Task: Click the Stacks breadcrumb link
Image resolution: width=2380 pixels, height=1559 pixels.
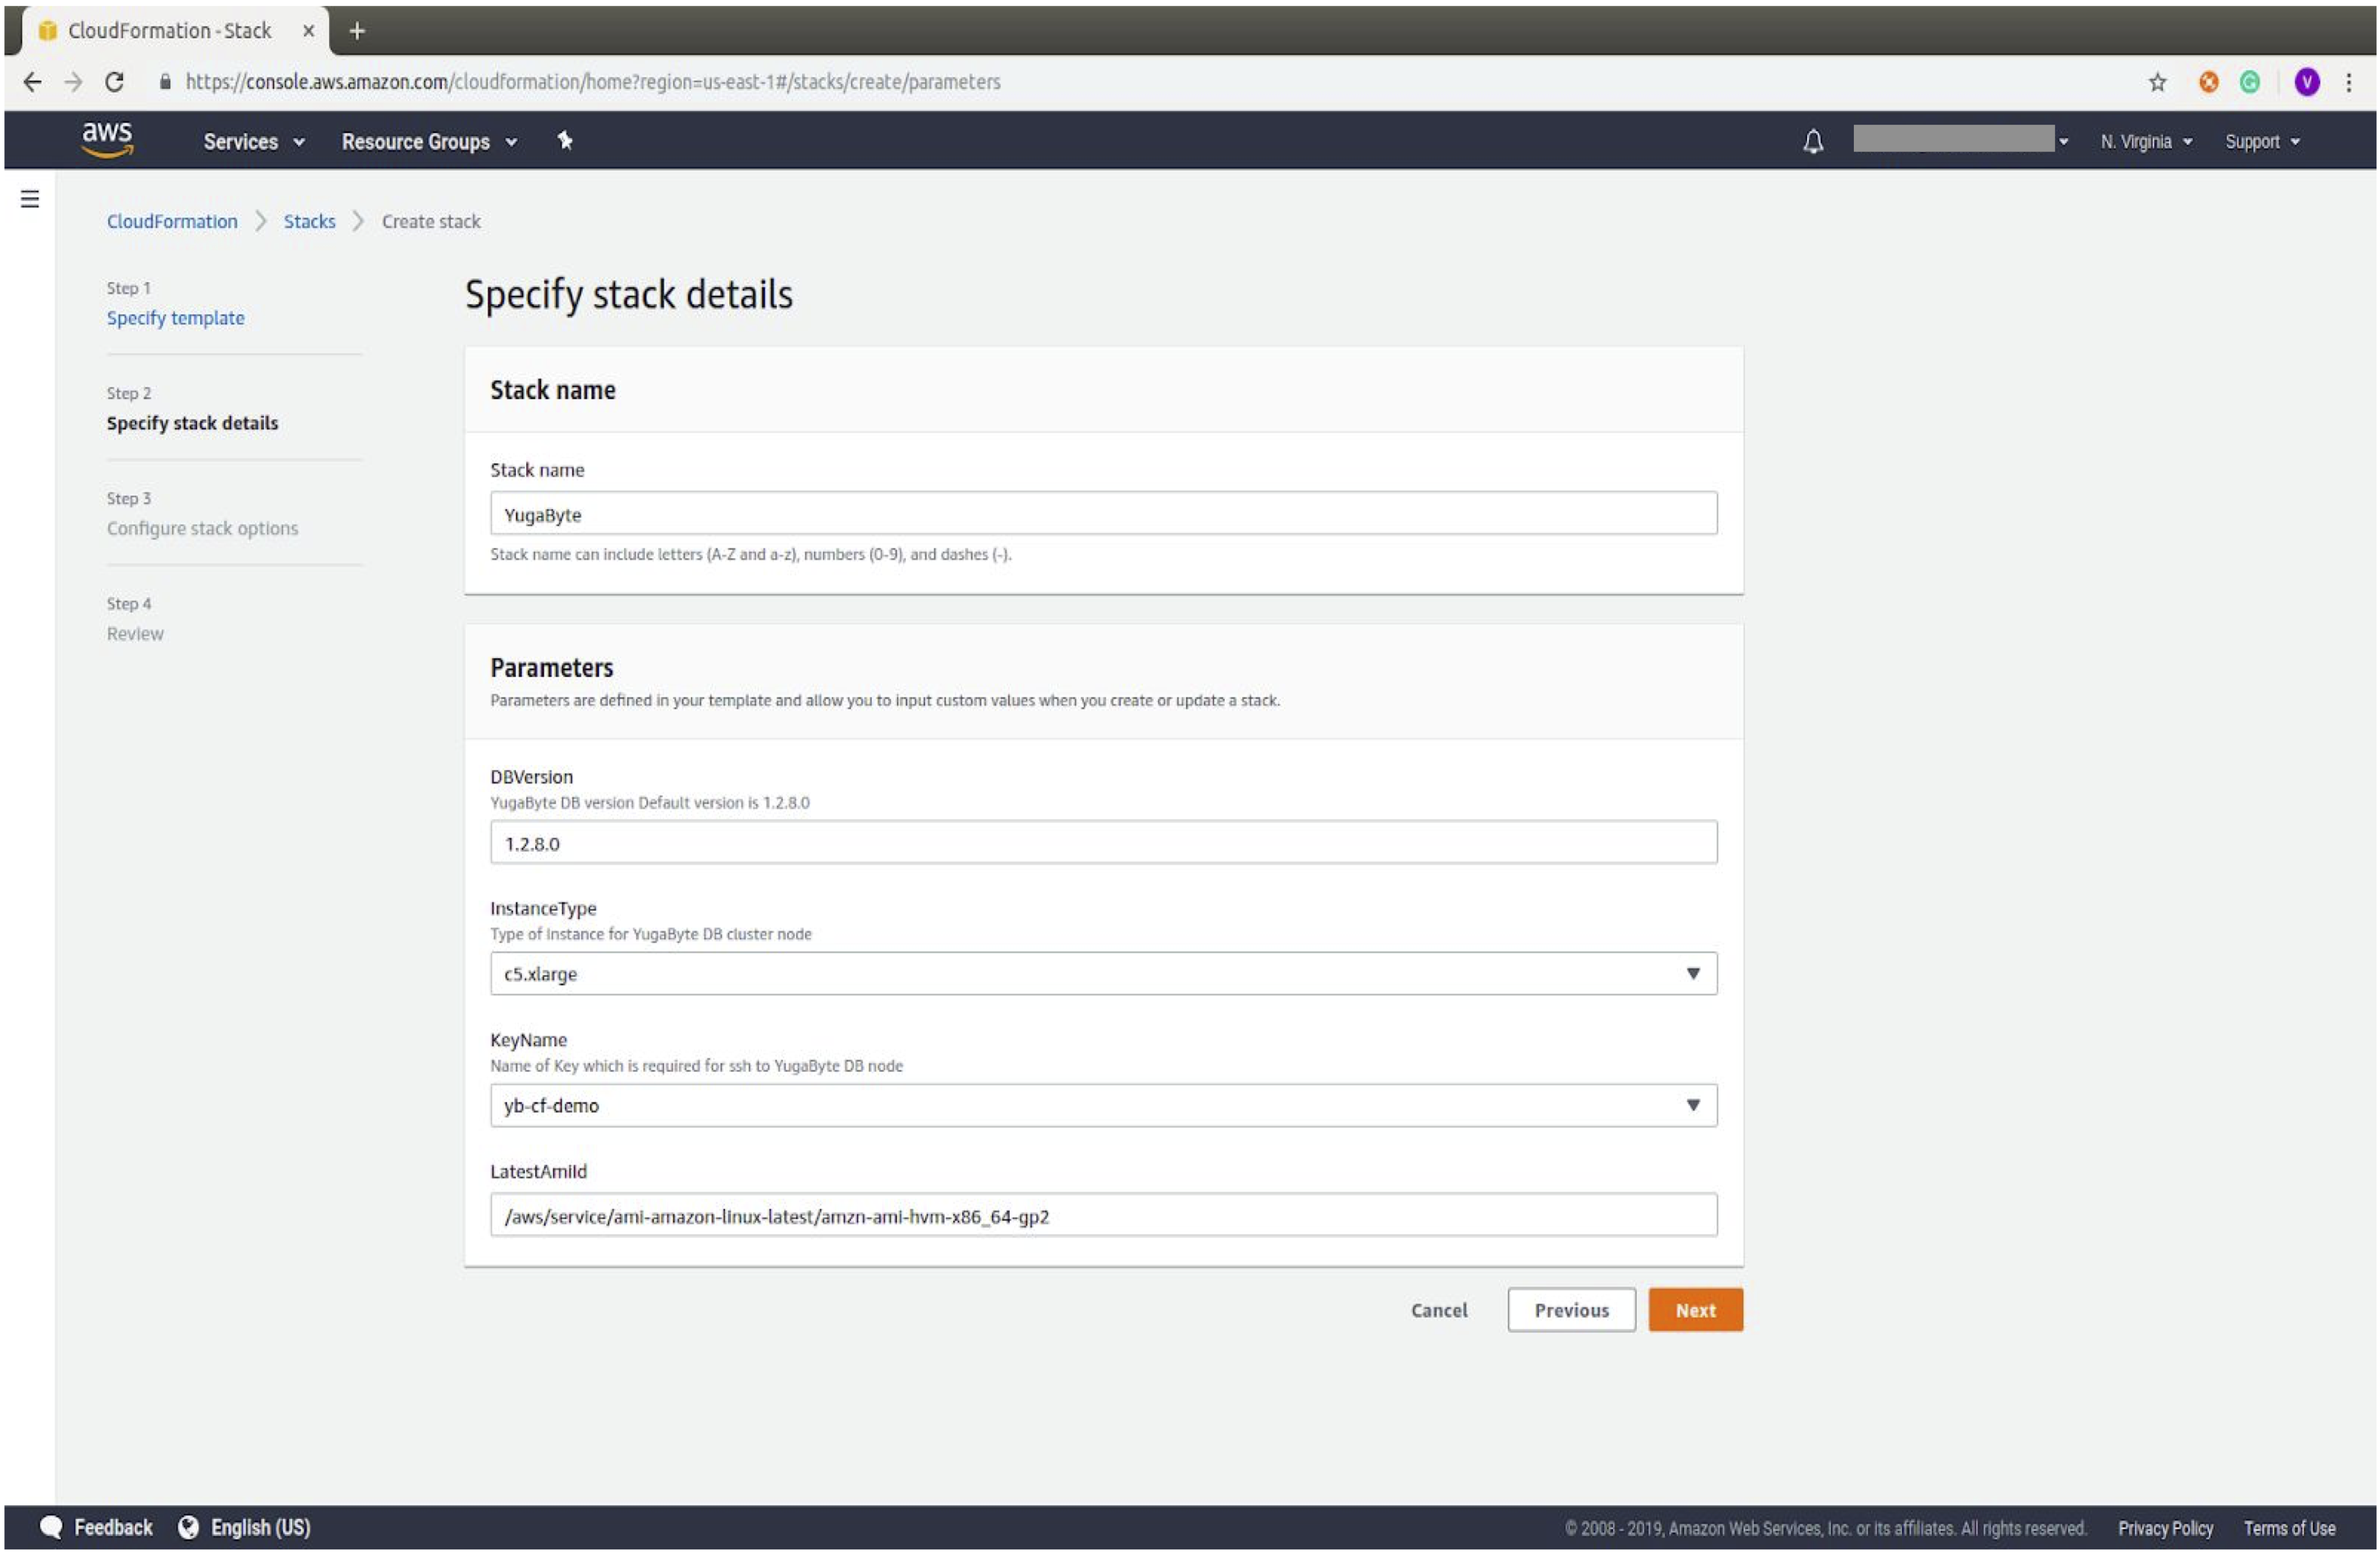Action: tap(310, 221)
